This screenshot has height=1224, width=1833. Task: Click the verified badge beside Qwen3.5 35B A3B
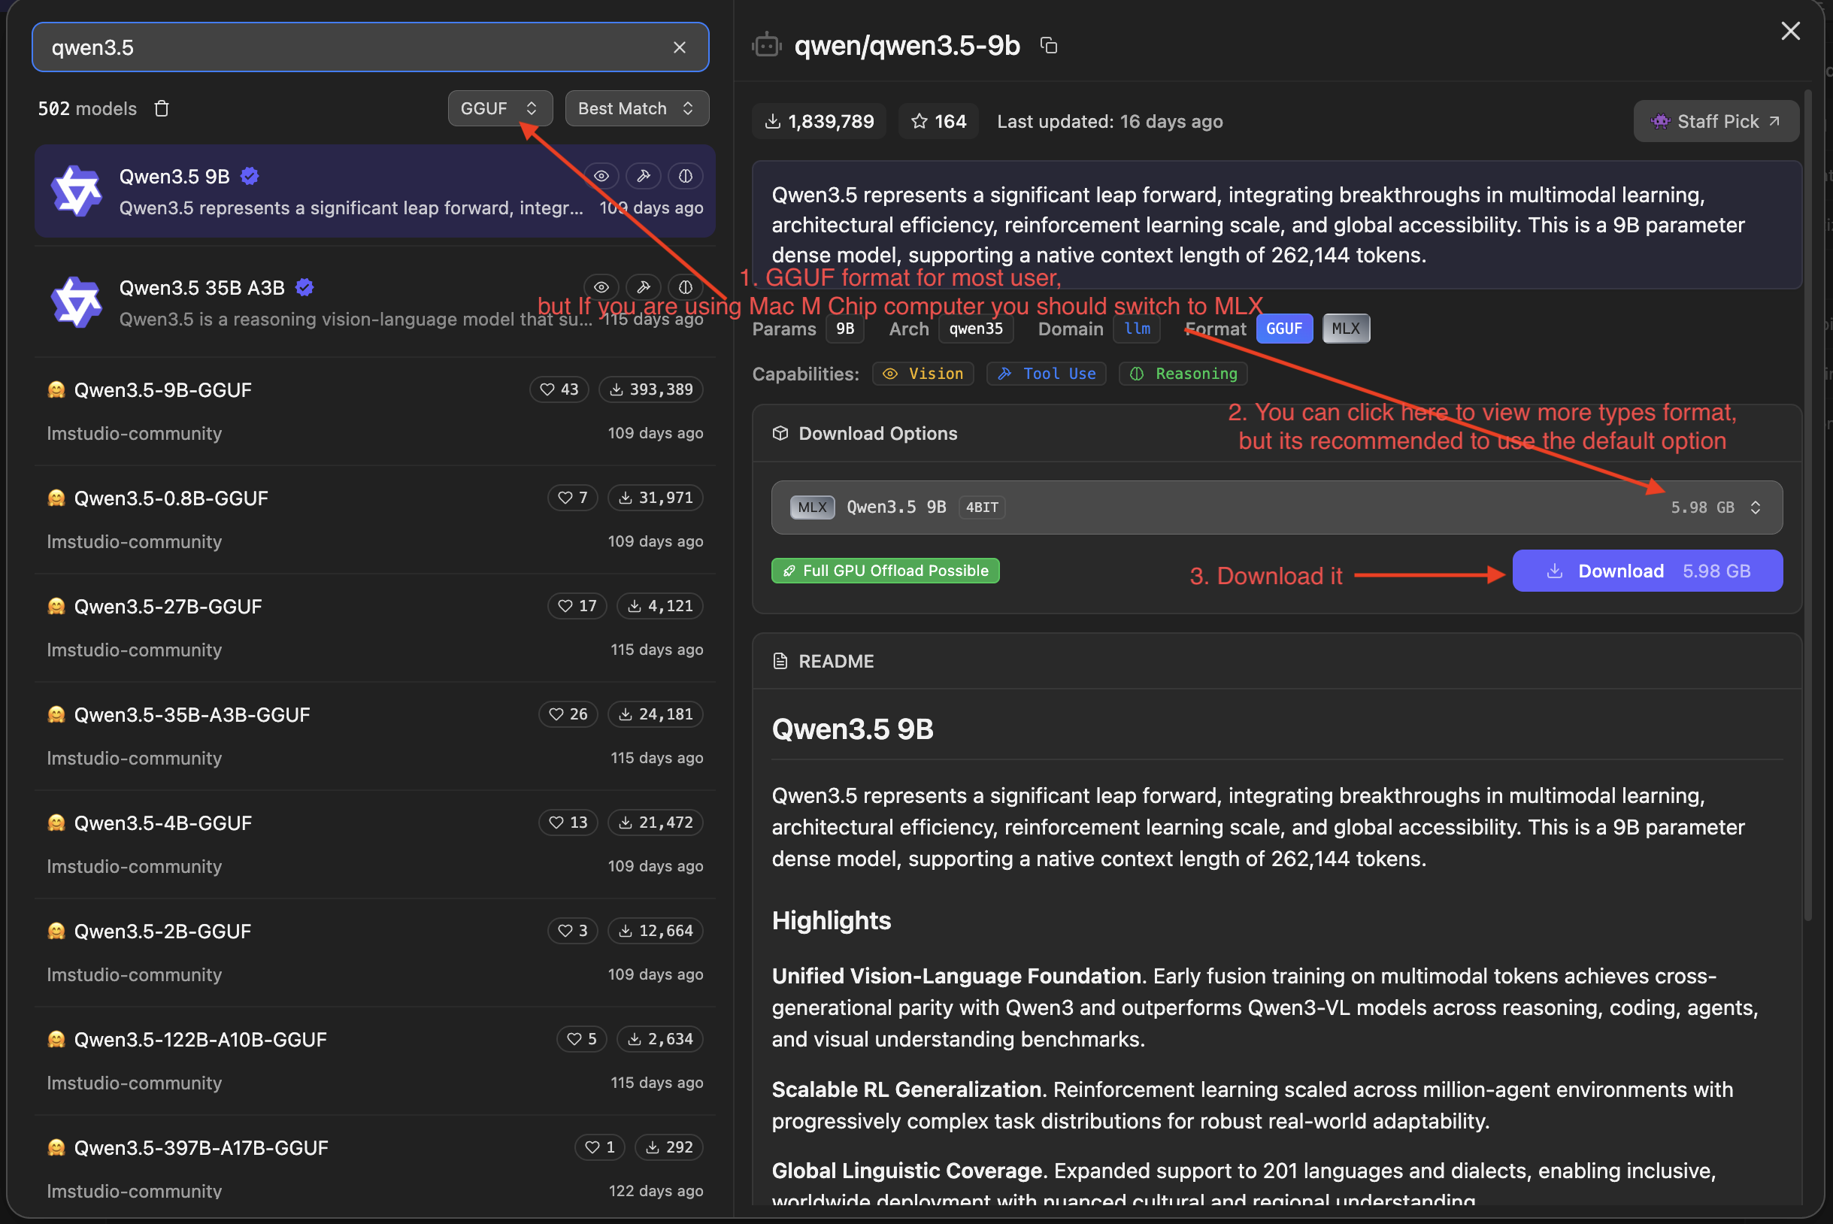click(304, 288)
